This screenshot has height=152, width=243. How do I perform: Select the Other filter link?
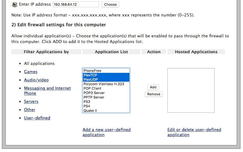click(30, 110)
